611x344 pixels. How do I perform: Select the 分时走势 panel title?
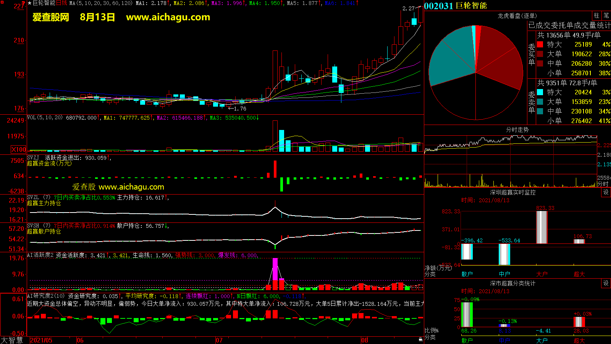click(517, 130)
